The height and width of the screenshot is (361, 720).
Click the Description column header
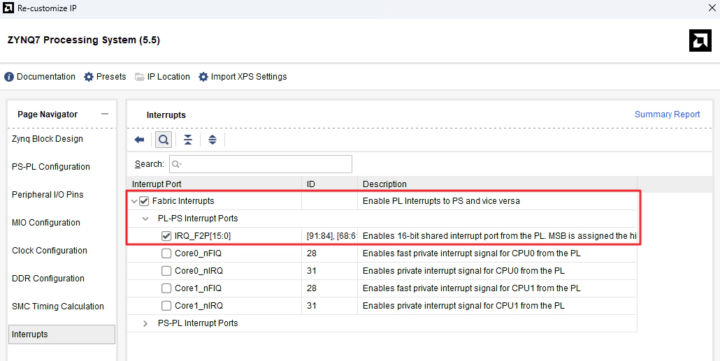[497, 184]
